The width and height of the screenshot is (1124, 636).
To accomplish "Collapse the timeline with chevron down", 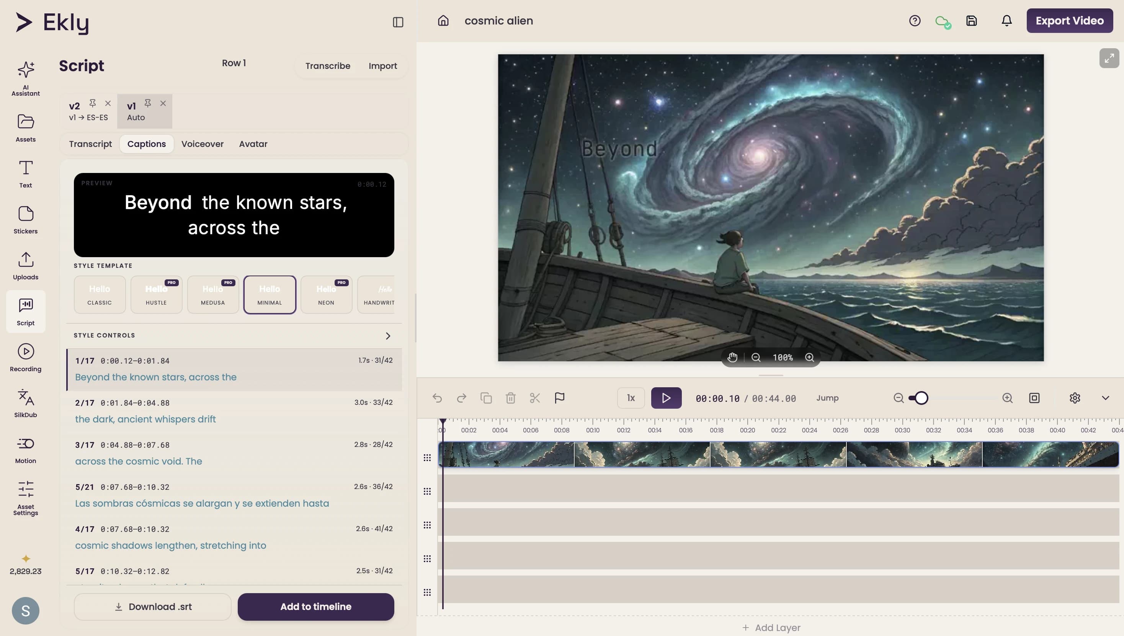I will pyautogui.click(x=1105, y=398).
